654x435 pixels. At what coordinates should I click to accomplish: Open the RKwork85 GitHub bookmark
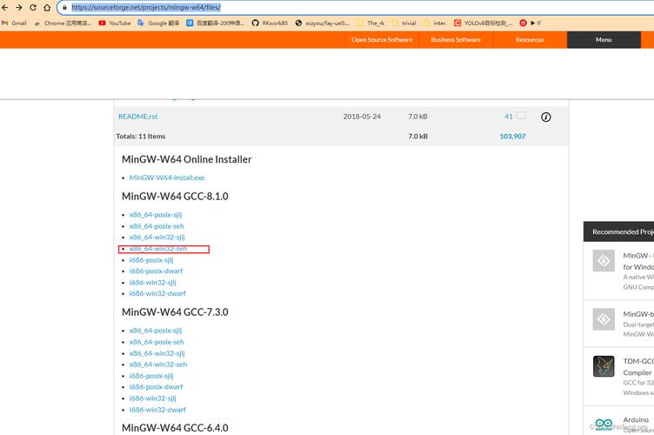point(270,23)
